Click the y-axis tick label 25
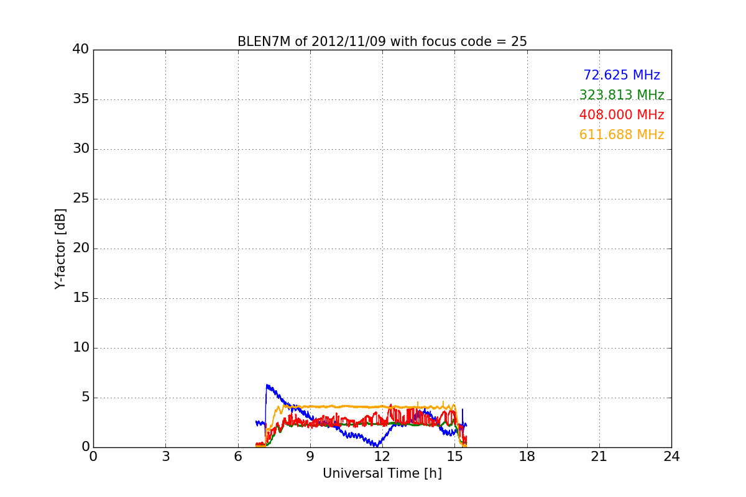This screenshot has width=746, height=497. tap(80, 199)
